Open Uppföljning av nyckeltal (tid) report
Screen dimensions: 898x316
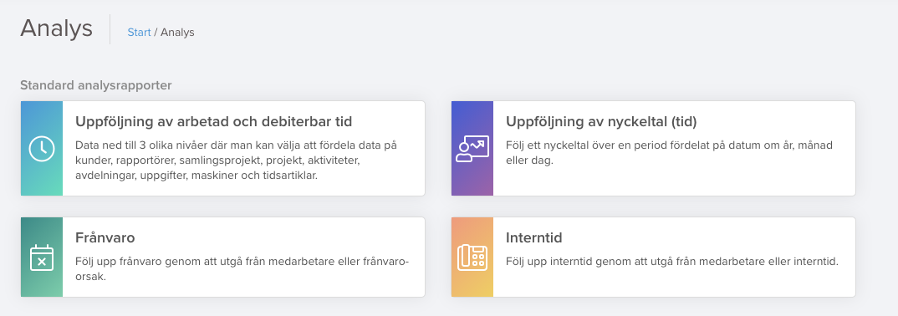601,121
